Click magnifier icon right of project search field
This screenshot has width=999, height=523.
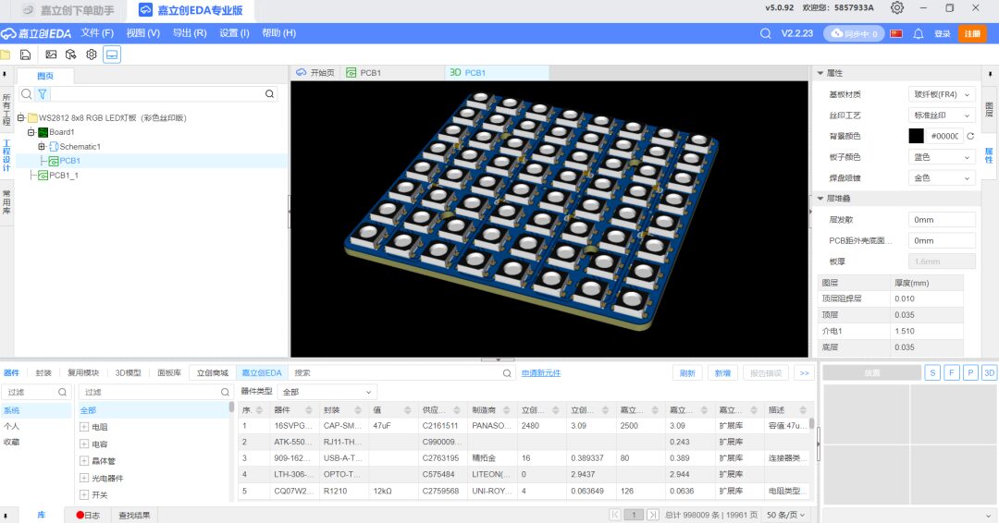(270, 94)
